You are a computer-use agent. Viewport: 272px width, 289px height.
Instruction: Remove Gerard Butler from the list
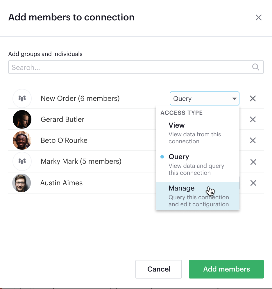point(253,119)
